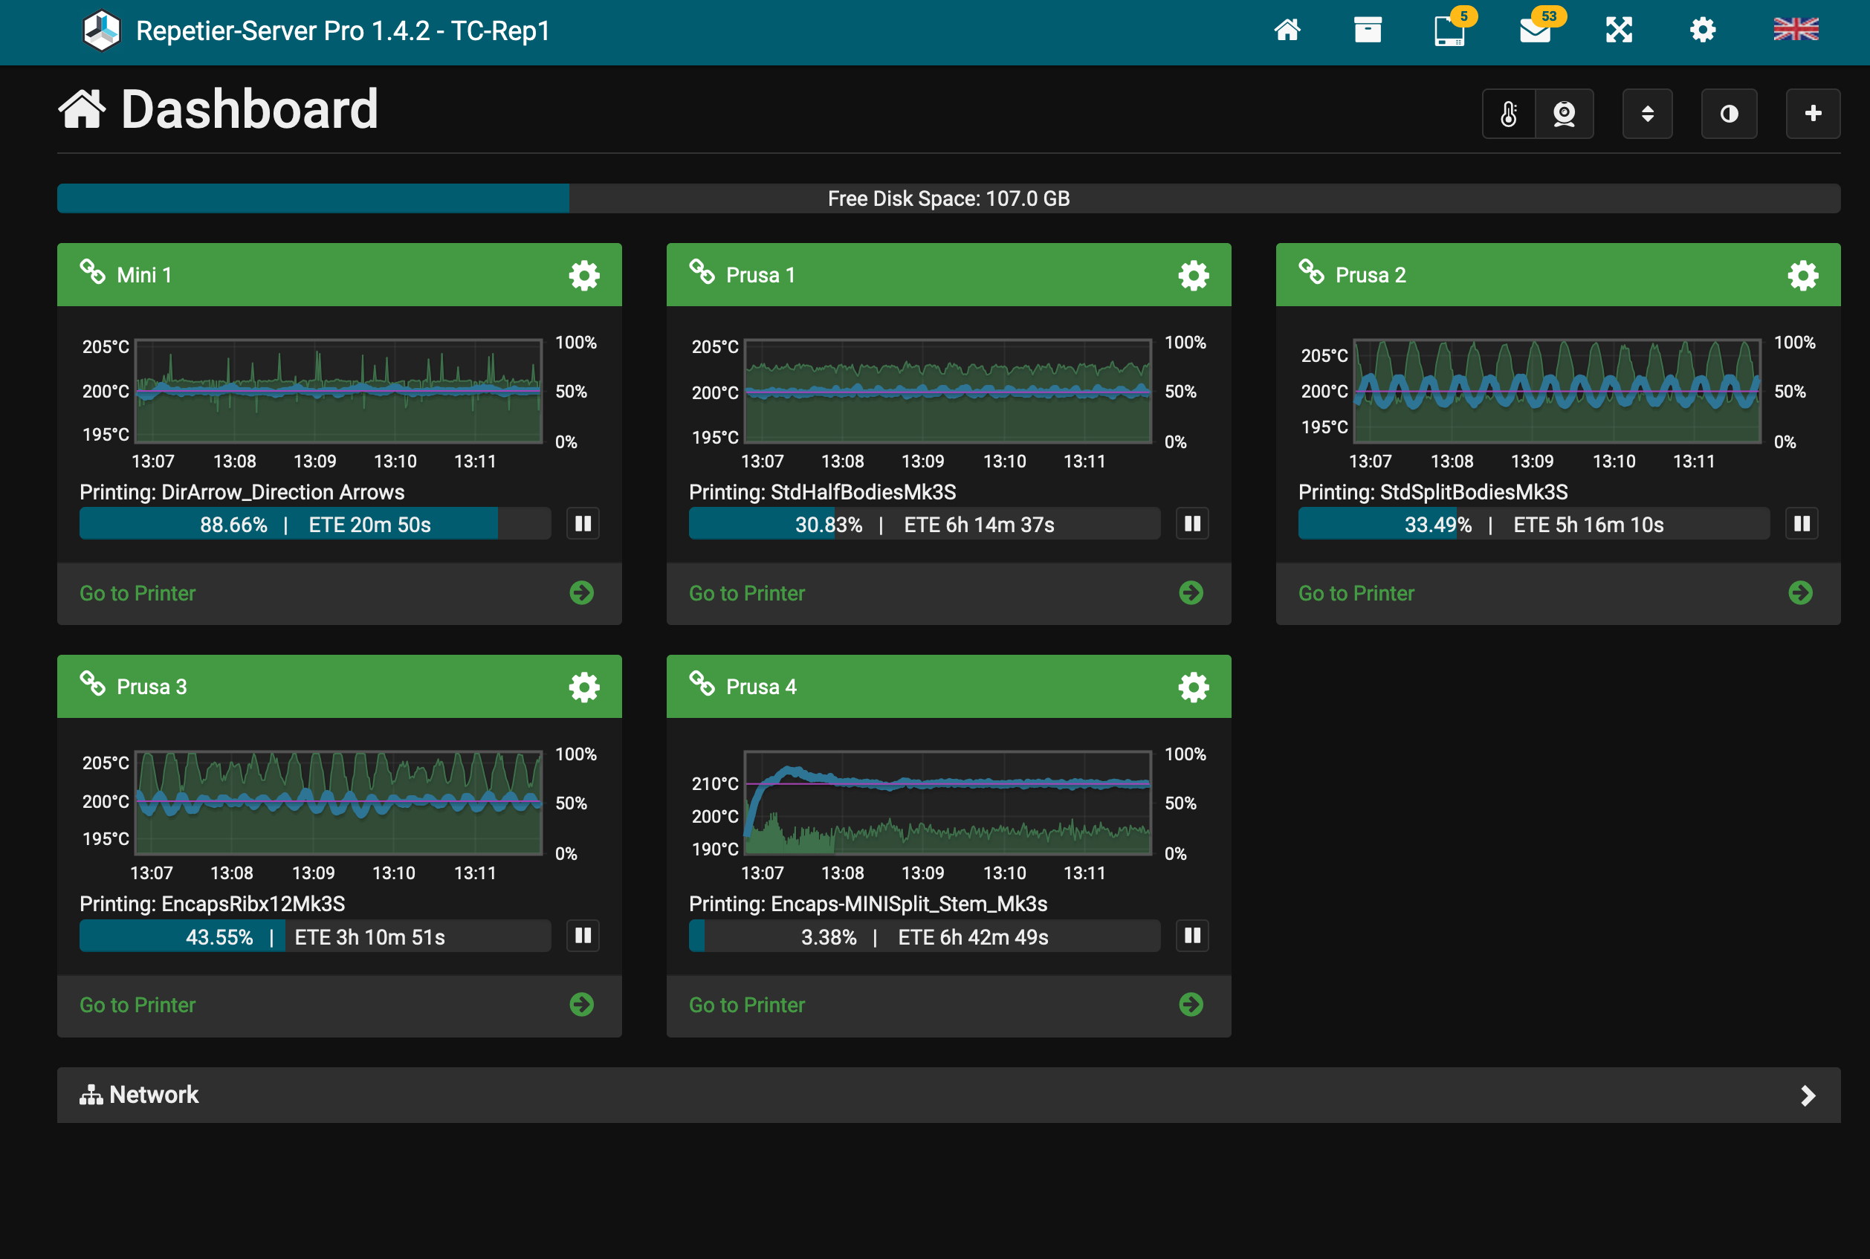1870x1259 pixels.
Task: Open printer list icon with badge 5
Action: (1450, 30)
